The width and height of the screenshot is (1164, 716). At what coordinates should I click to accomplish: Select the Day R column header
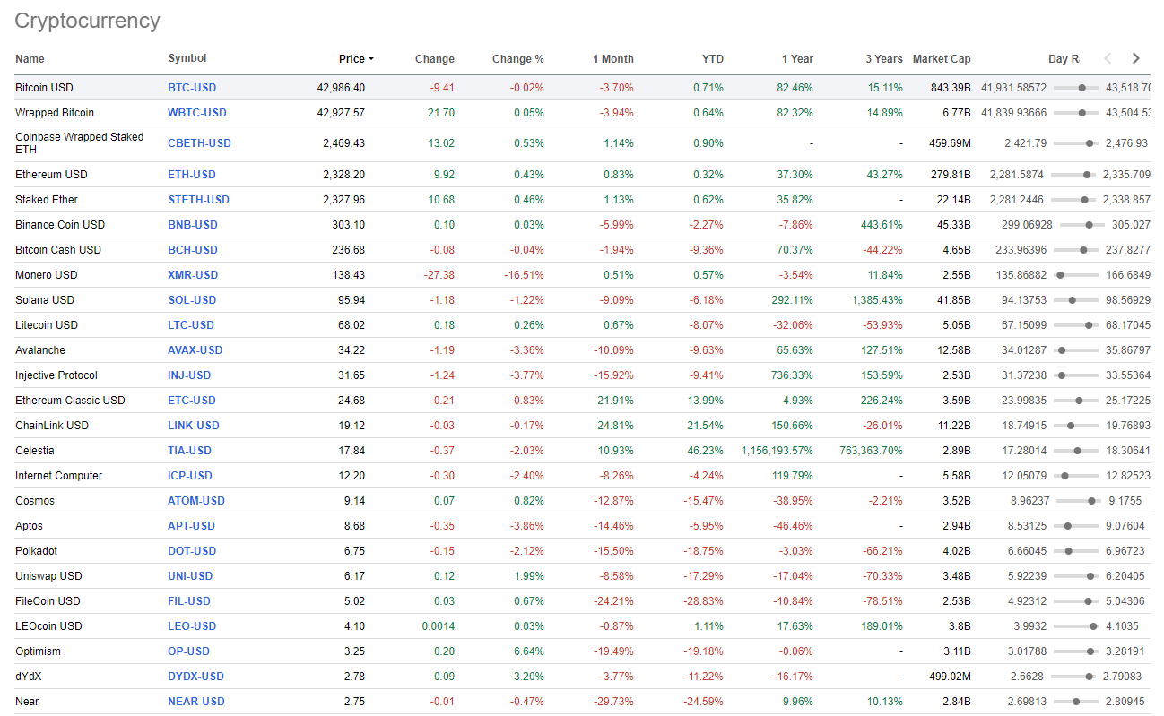pos(1064,59)
